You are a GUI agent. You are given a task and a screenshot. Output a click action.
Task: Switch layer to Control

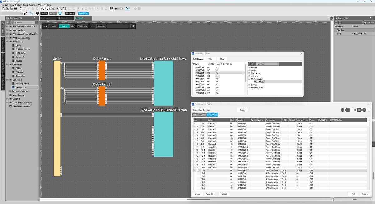64,26
